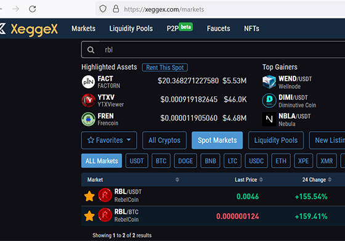Select the Spot Markets tab

217,140
